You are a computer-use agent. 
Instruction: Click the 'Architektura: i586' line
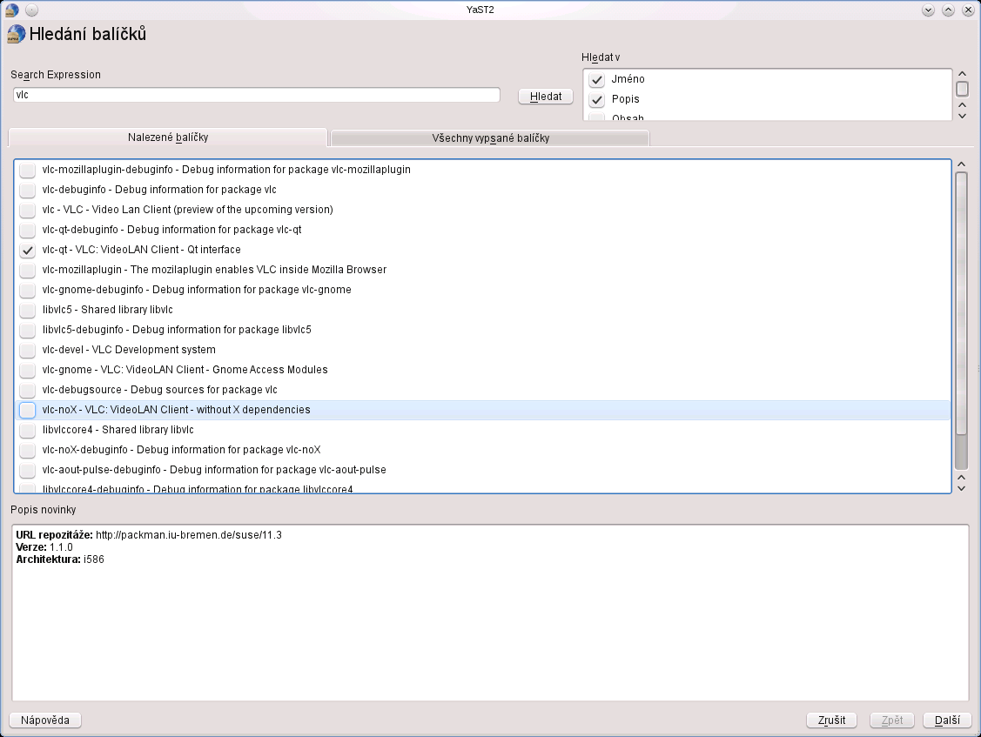tap(60, 559)
